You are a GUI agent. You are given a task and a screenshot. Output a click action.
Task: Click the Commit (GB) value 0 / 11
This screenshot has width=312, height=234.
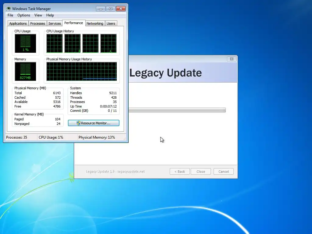tap(112, 111)
